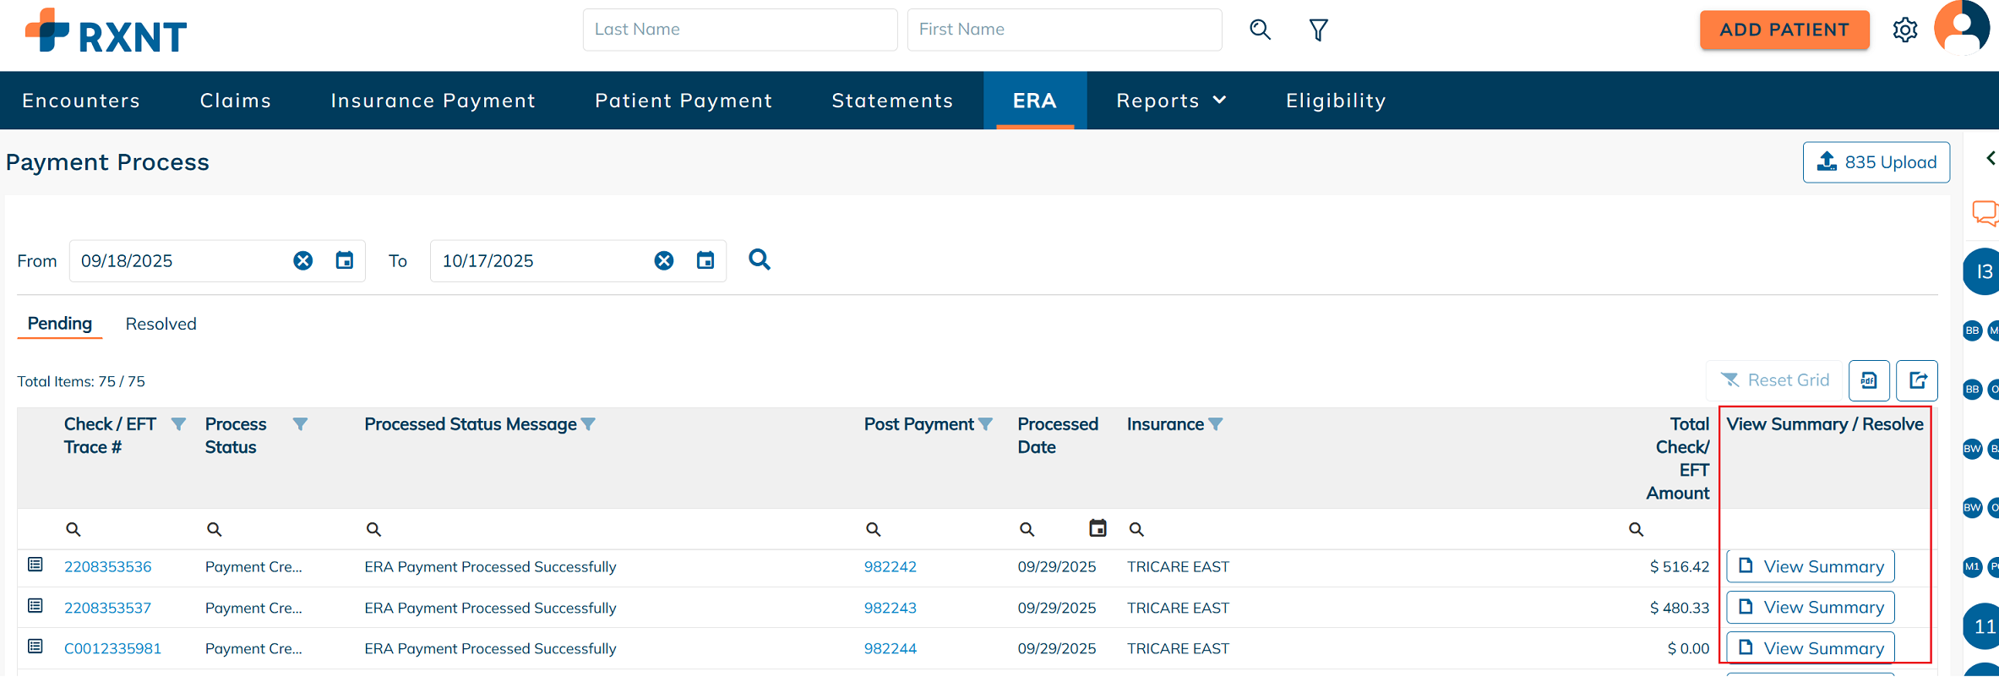
Task: Click the export grid icon beside PDF
Action: (1916, 380)
